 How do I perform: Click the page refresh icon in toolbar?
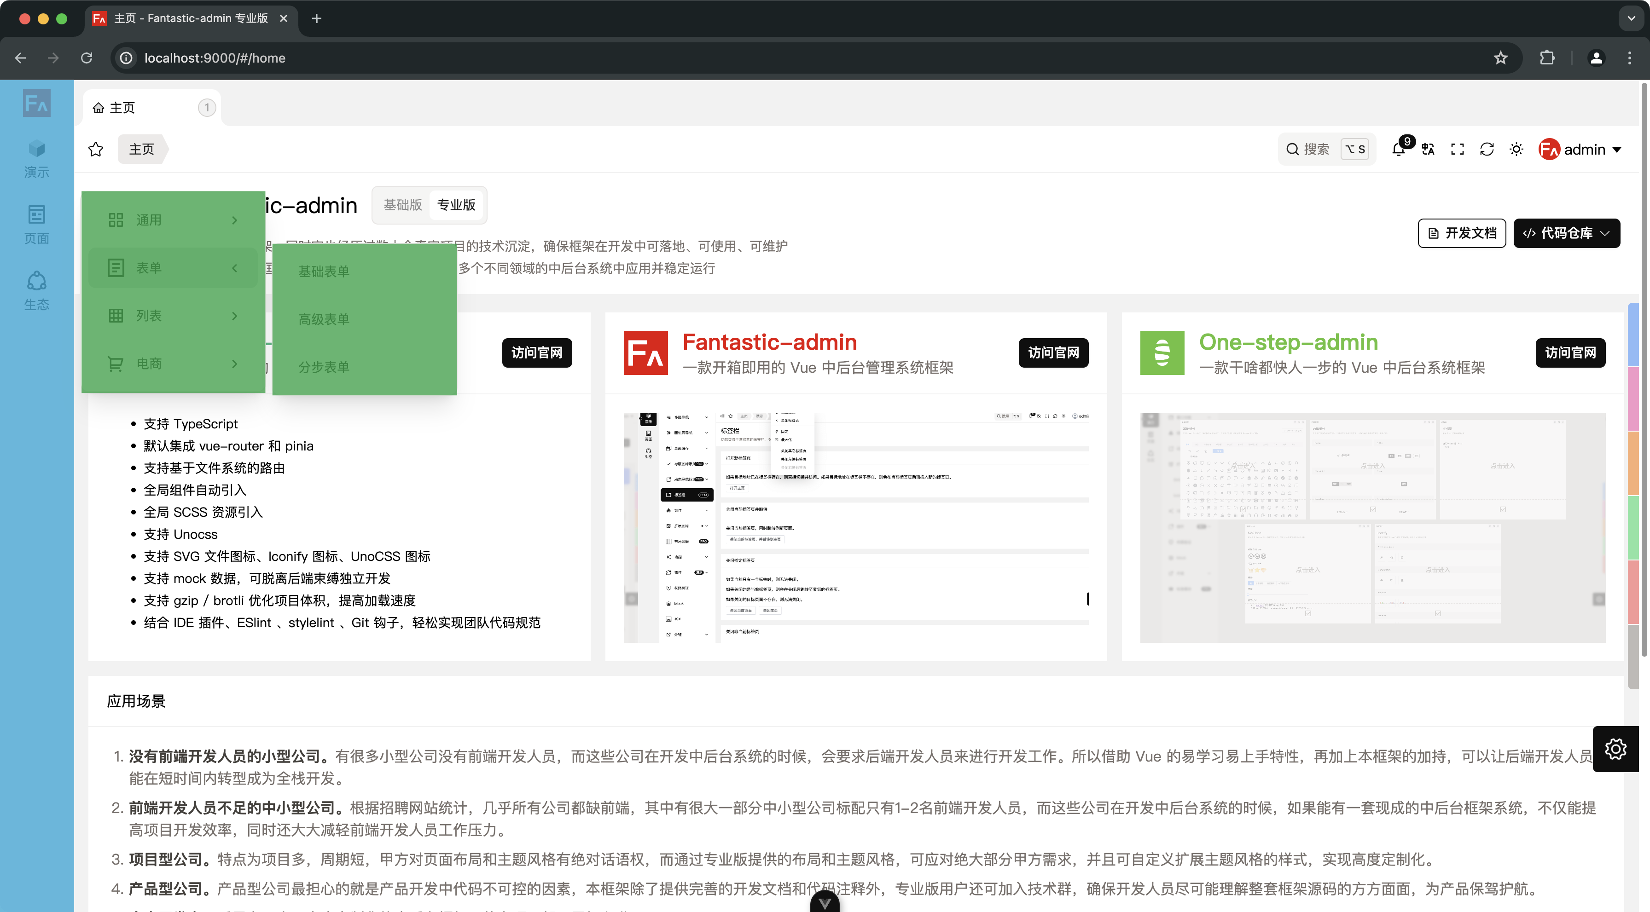1487,150
